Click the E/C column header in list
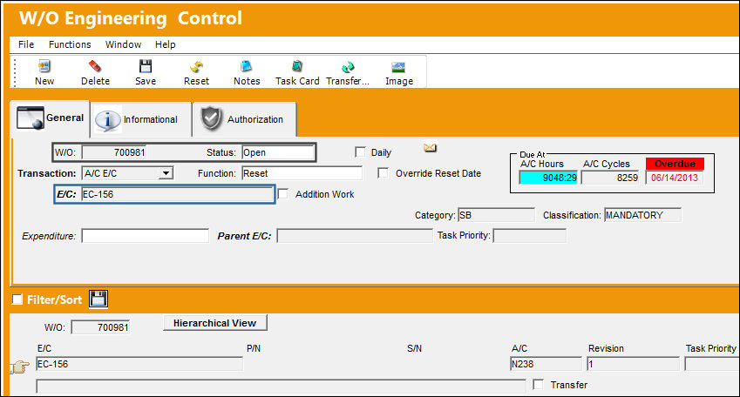 [x=44, y=348]
